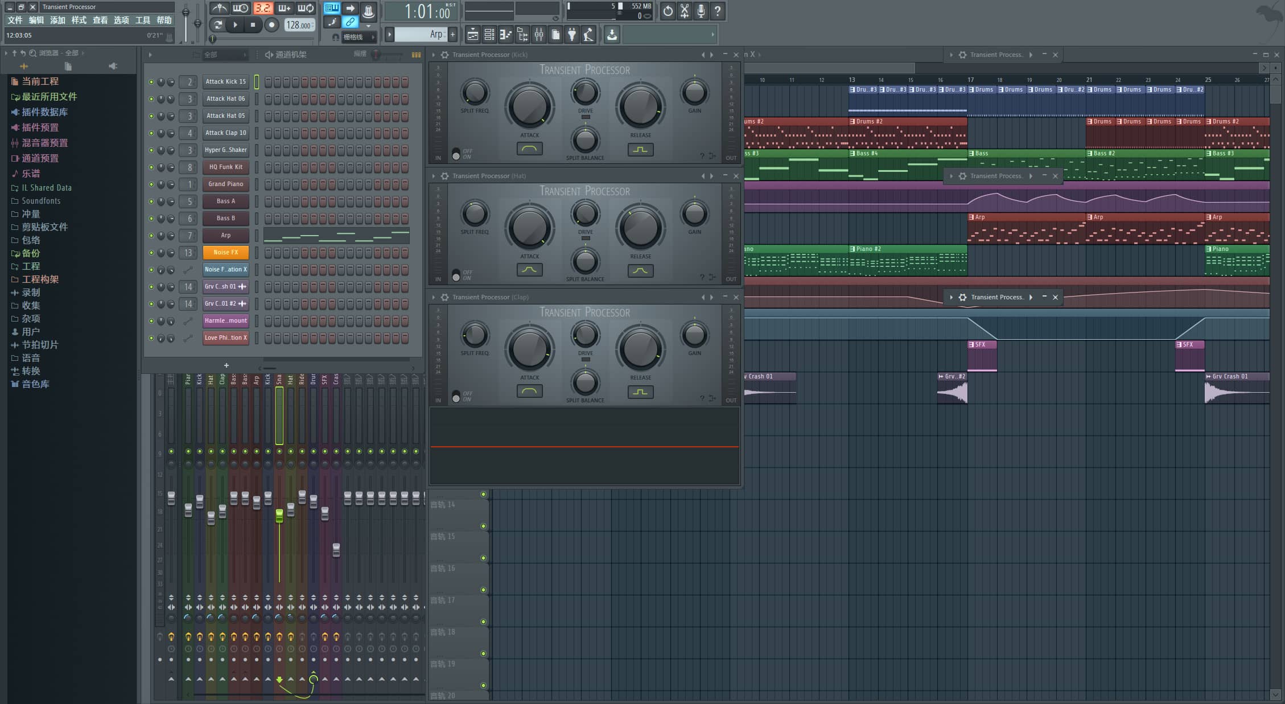Screen dimensions: 1285x704
Task: Toggle the 3.2 recording countdown
Action: click(262, 9)
